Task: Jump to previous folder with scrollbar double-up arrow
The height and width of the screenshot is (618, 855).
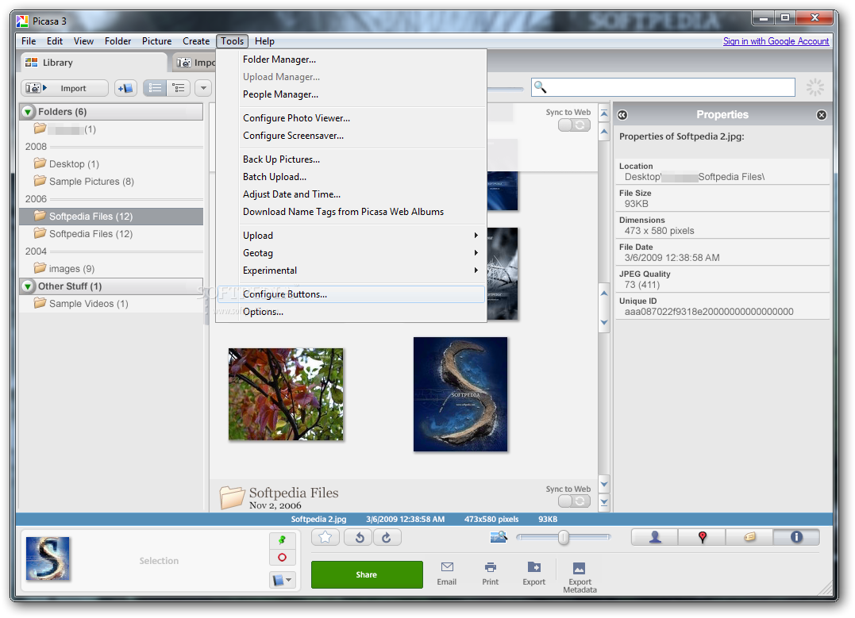Action: point(604,114)
